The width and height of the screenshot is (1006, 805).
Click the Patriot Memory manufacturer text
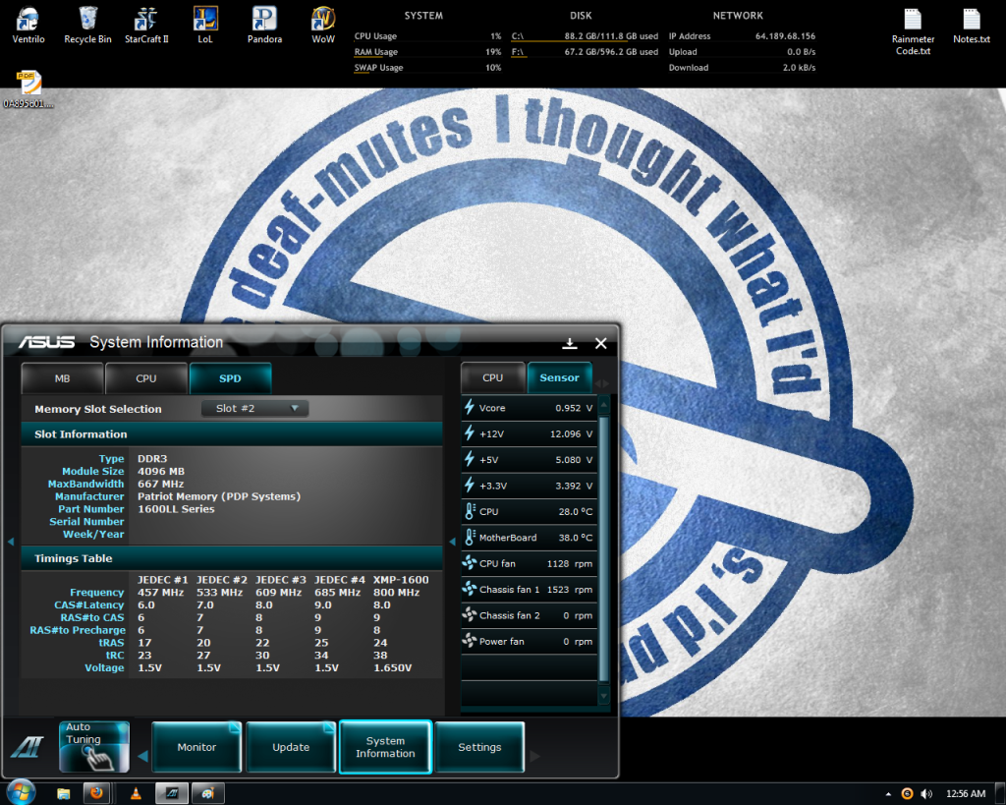(219, 496)
